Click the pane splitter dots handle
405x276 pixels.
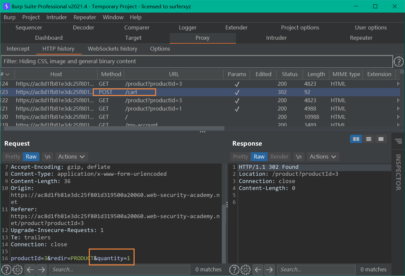pos(202,132)
